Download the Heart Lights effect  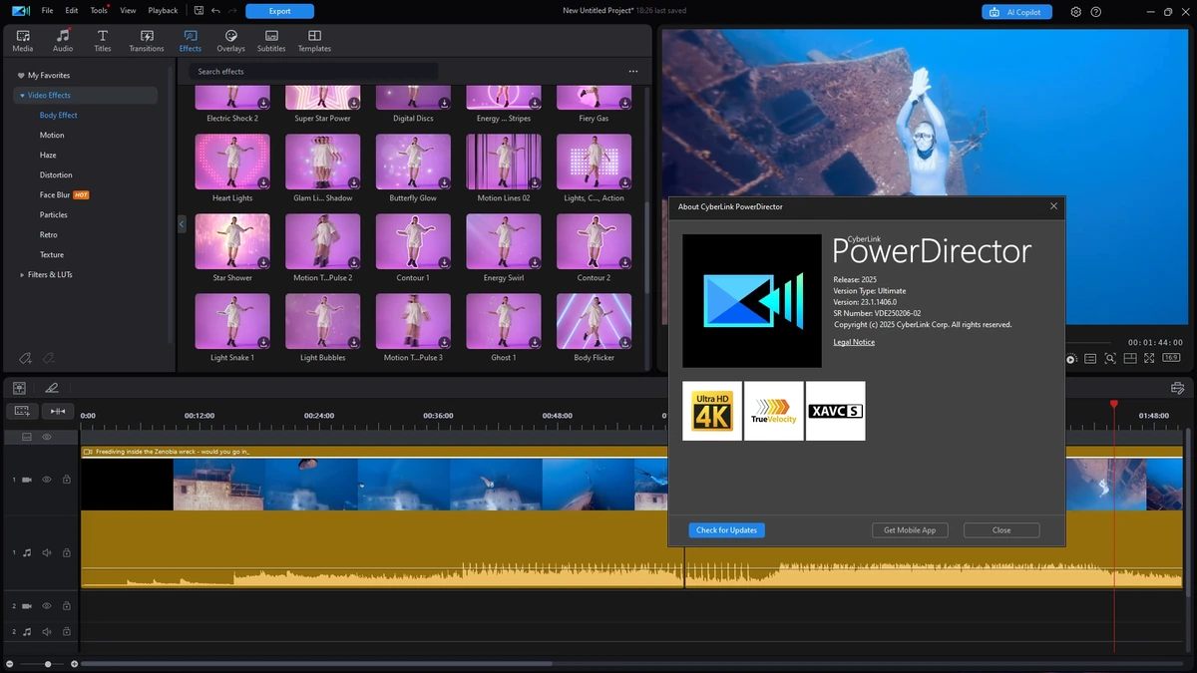coord(263,182)
